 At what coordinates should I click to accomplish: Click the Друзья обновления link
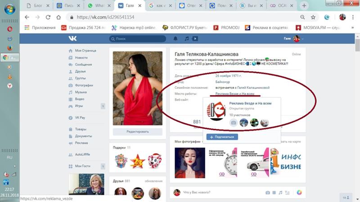click(153, 181)
